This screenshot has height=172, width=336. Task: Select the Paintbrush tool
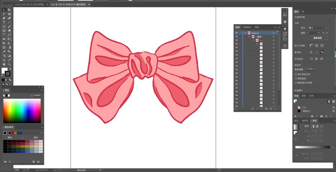[9, 26]
